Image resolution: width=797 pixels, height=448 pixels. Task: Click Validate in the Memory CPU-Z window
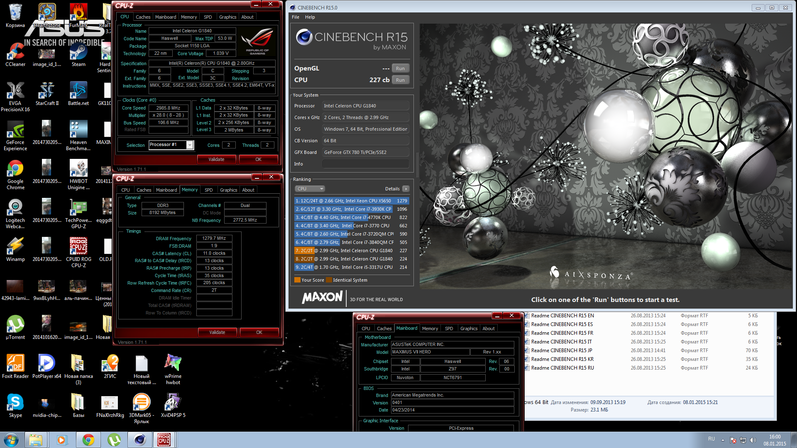[x=217, y=332]
